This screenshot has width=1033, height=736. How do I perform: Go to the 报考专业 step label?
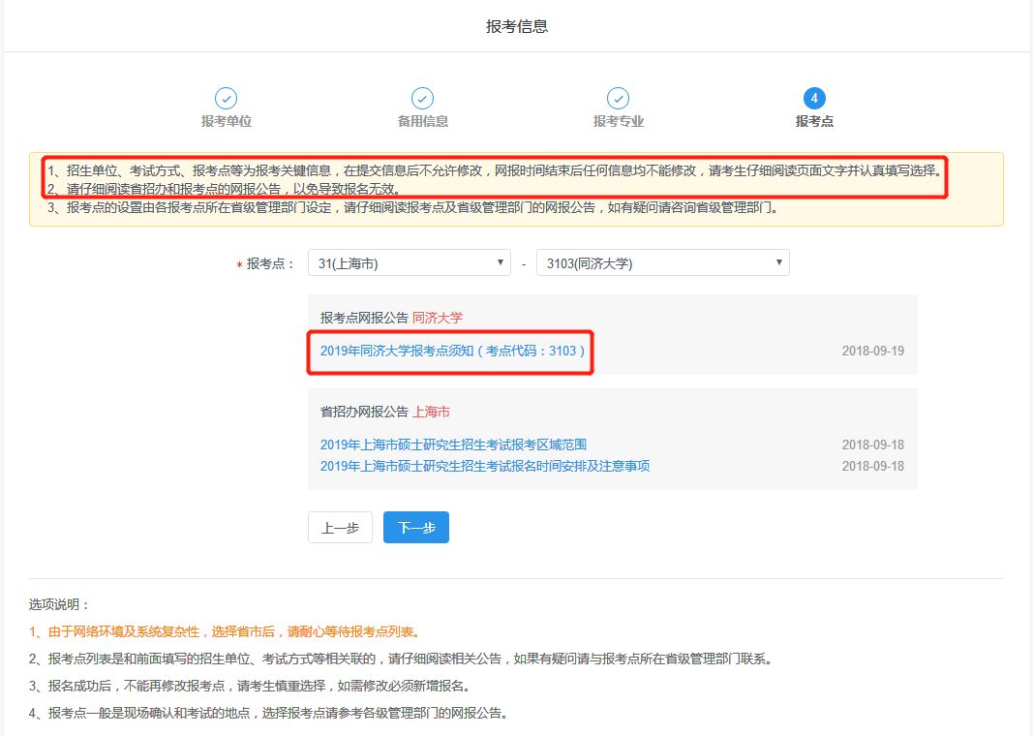pyautogui.click(x=618, y=122)
